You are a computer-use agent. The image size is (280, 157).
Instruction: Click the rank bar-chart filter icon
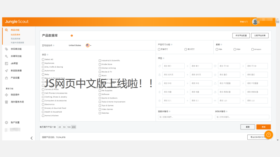[x=159, y=83]
